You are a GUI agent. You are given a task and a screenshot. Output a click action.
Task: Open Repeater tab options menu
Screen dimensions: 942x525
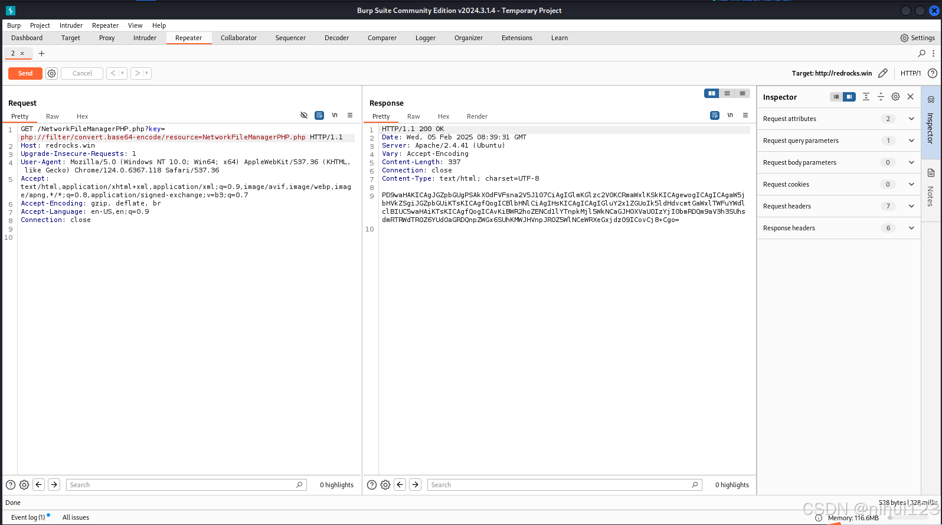tap(933, 53)
